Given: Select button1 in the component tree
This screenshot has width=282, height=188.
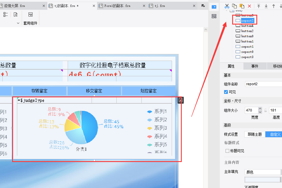Looking at the screenshot, I should pos(247,42).
